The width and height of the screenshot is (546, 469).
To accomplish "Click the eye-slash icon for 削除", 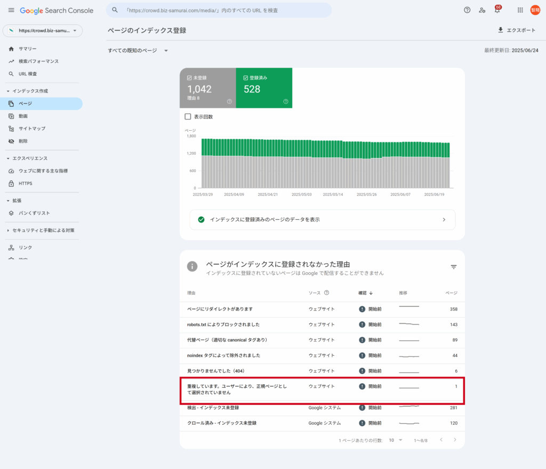I will [11, 141].
